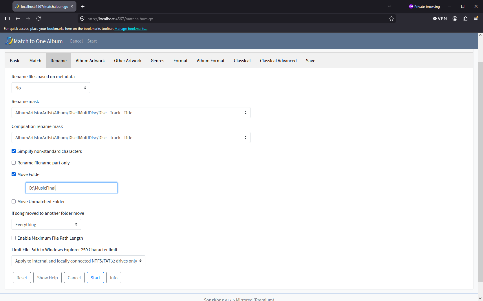This screenshot has height=301, width=483.
Task: Click the Match to One Album title
Action: click(x=38, y=41)
